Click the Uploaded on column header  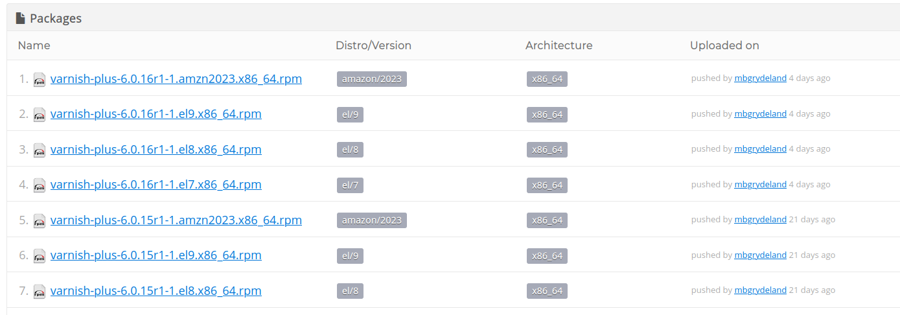tap(724, 45)
